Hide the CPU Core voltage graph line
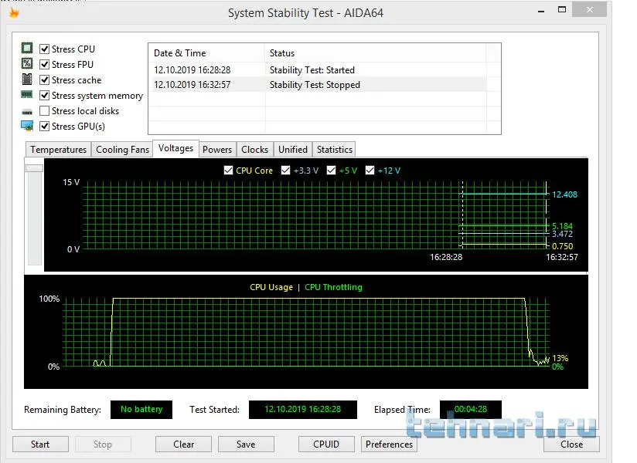The height and width of the screenshot is (463, 637). [x=228, y=171]
